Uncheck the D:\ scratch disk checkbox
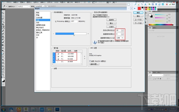This screenshot has height=112, width=179. [x=58, y=54]
